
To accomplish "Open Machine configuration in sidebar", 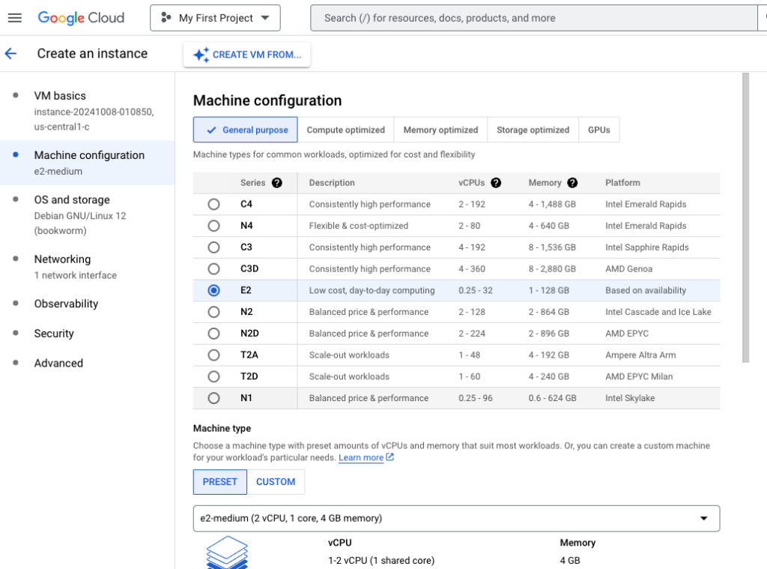I will click(x=87, y=163).
